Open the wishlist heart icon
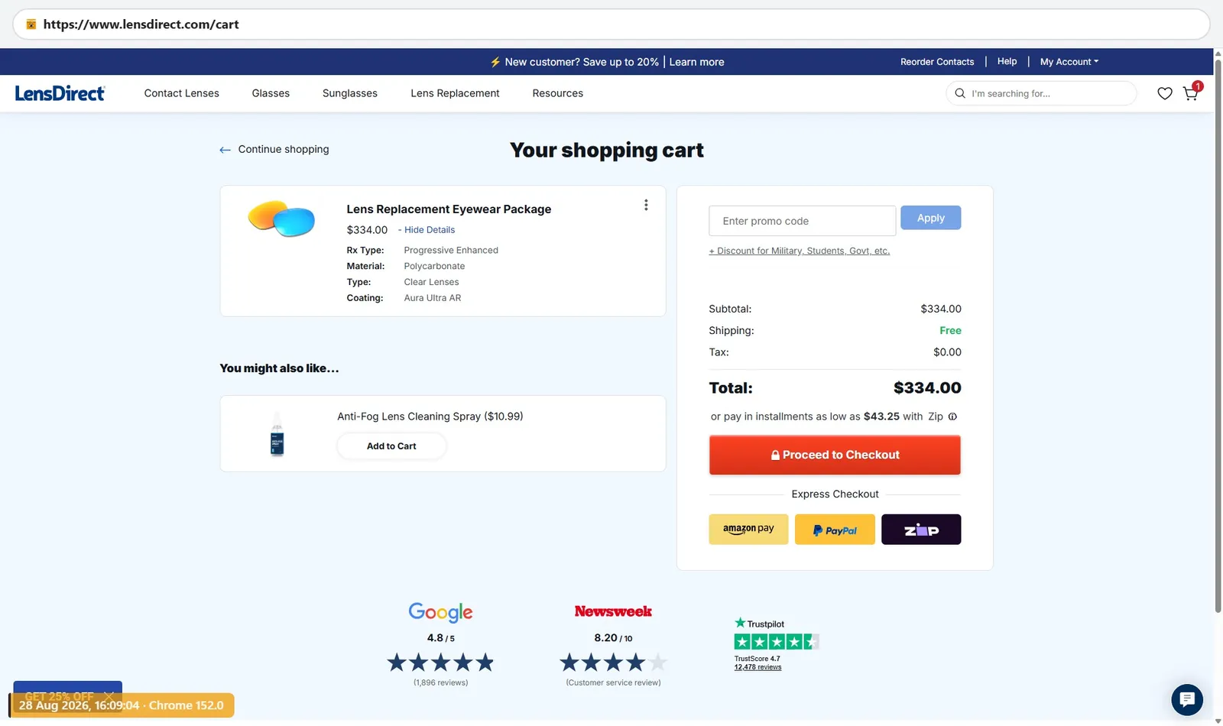The height and width of the screenshot is (726, 1223). pos(1164,93)
